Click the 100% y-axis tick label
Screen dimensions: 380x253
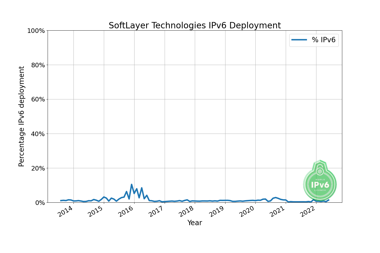click(36, 31)
